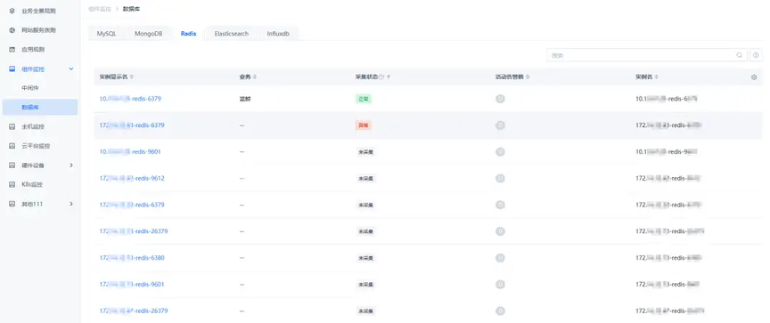Image resolution: width=770 pixels, height=323 pixels.
Task: Expand the 其他111 sidebar section arrow
Action: pos(71,204)
